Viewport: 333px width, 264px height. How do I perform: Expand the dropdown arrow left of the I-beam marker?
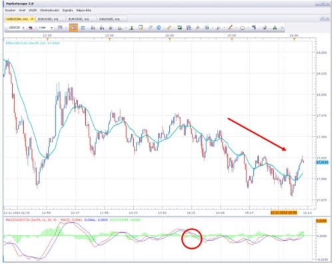tap(126, 28)
